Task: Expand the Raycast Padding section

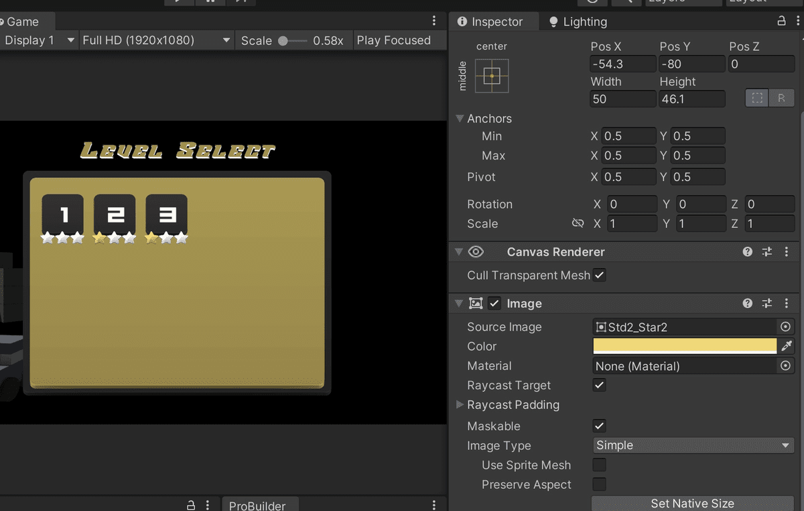Action: (460, 405)
